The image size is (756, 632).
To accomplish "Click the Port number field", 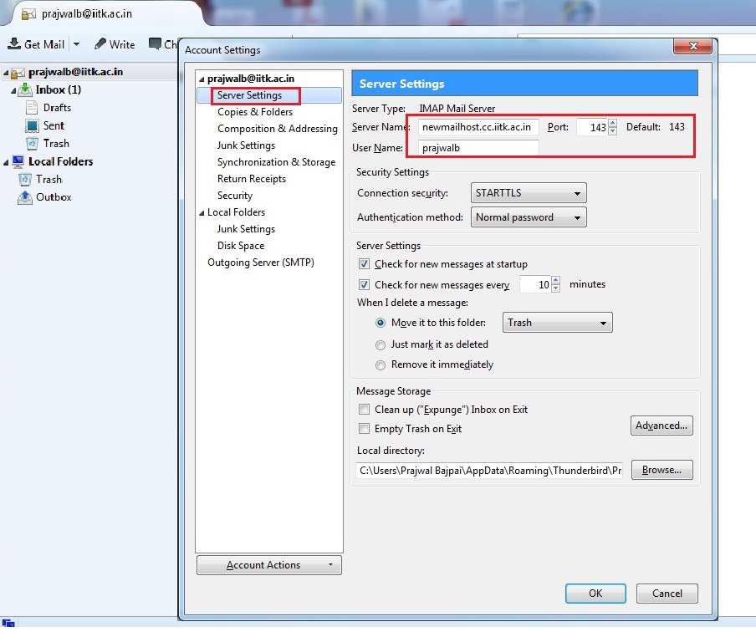I will click(x=593, y=127).
